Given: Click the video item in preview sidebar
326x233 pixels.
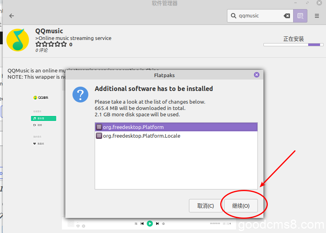Looking at the screenshot, I should (38, 125).
